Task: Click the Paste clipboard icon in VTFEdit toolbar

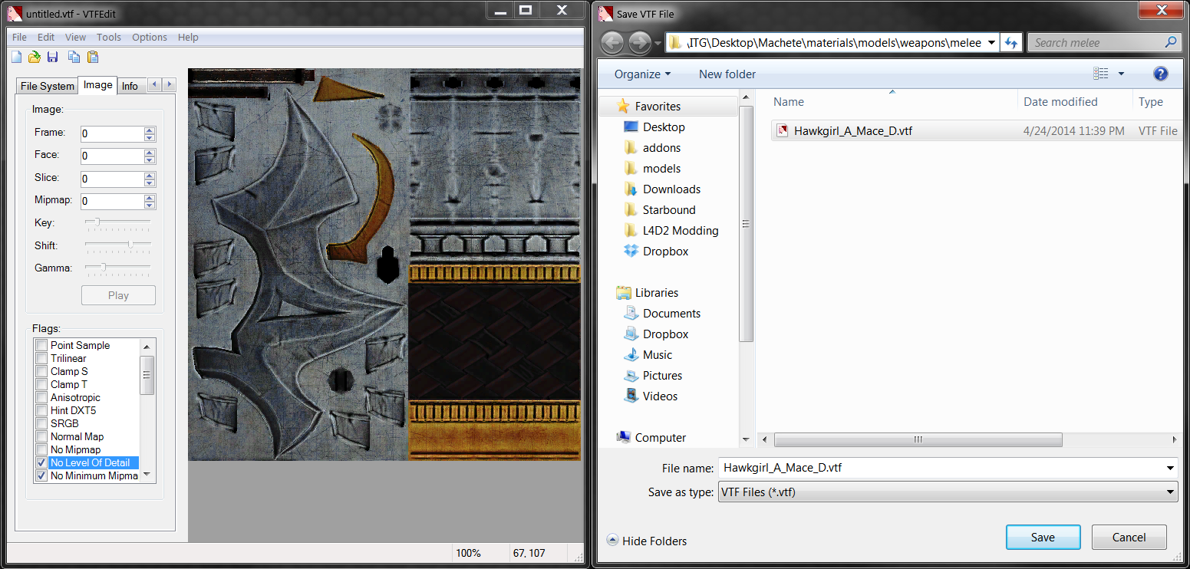Action: pos(93,57)
